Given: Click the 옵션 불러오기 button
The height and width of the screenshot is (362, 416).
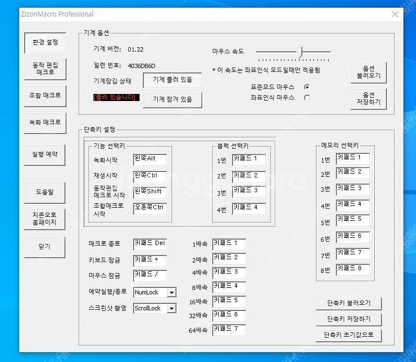Looking at the screenshot, I should pyautogui.click(x=368, y=72).
